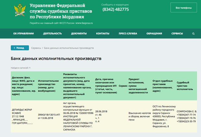The height and width of the screenshot is (137, 201).
Task: Click the Сервис column header
Action: click(x=123, y=86)
